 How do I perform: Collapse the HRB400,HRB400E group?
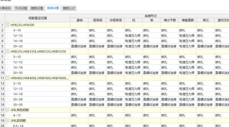tap(7, 78)
